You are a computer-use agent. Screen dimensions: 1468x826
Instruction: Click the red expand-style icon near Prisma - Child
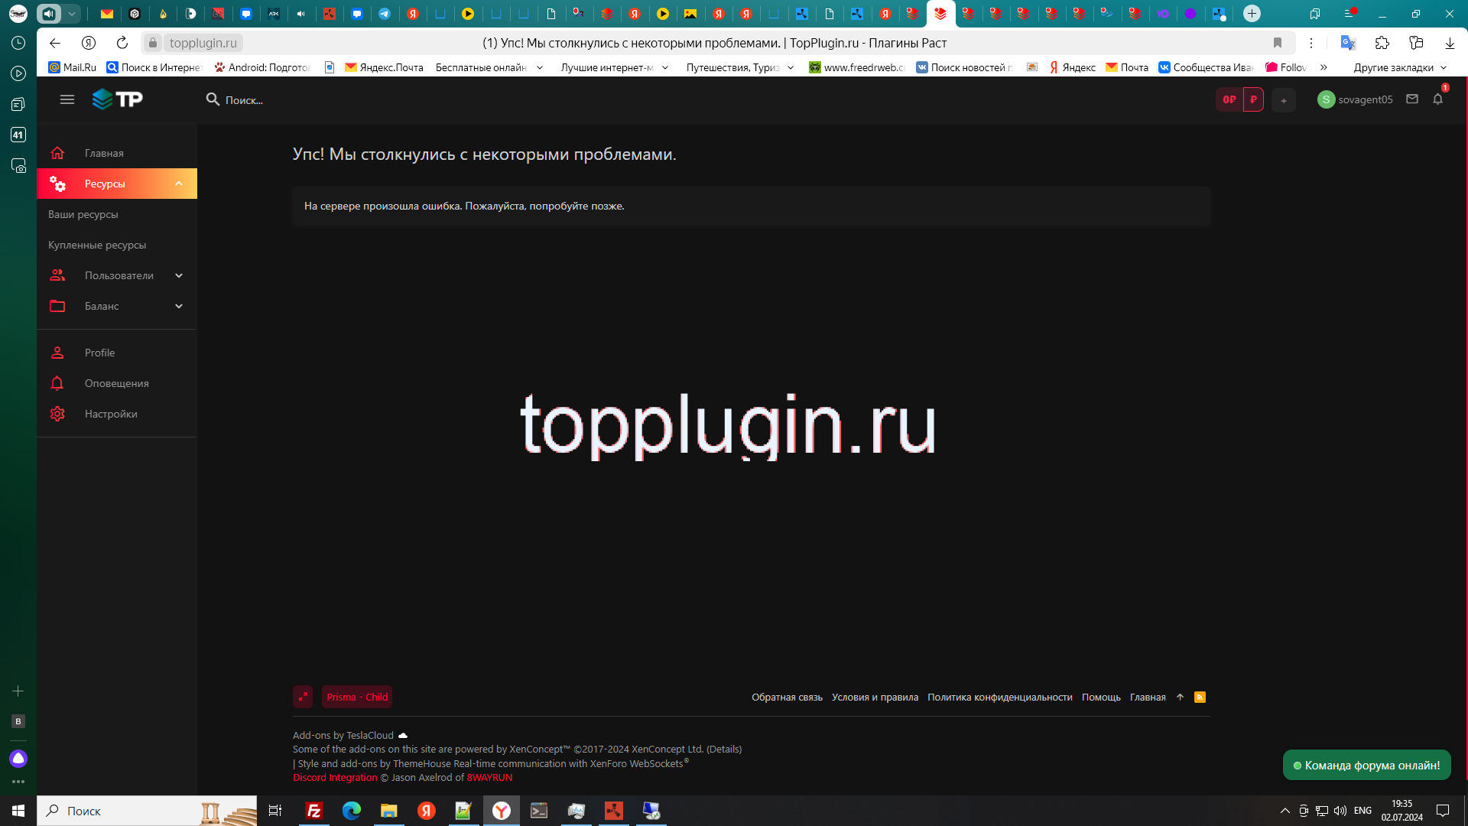click(x=304, y=697)
